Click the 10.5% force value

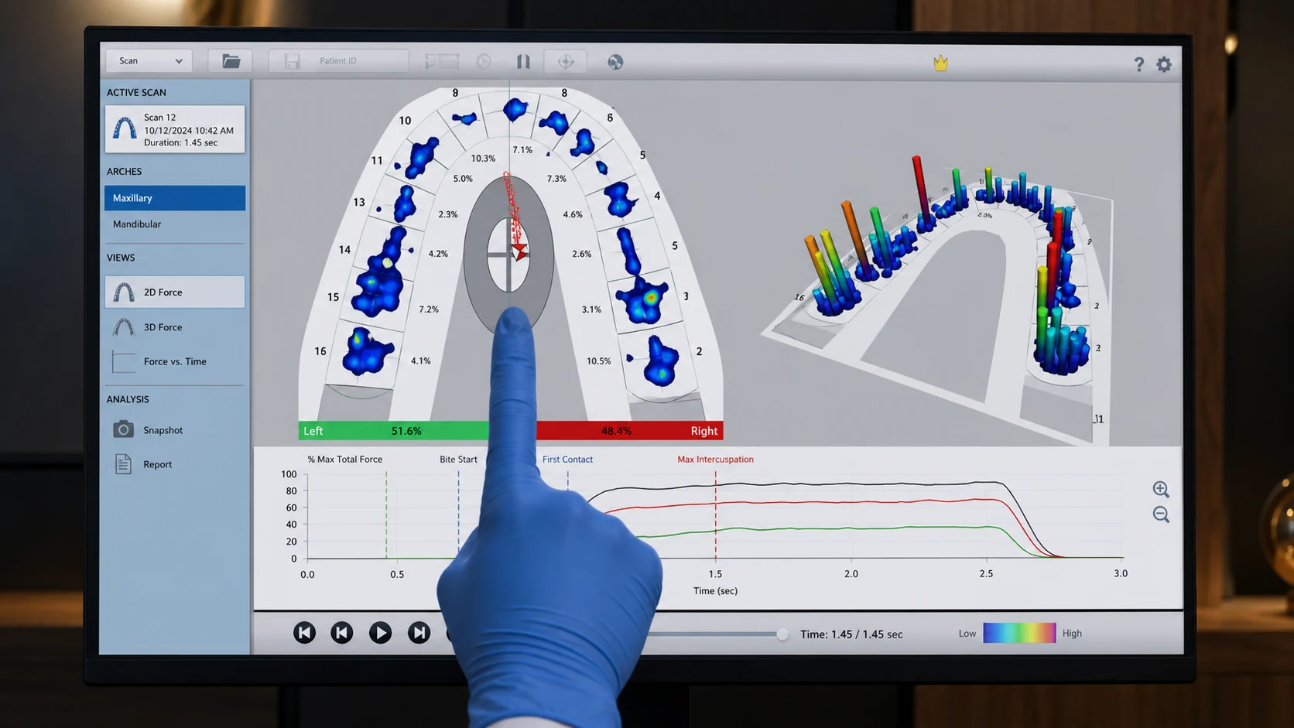pyautogui.click(x=598, y=361)
